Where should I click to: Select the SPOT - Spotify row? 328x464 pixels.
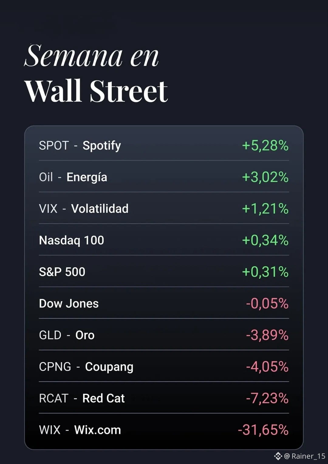pyautogui.click(x=164, y=145)
